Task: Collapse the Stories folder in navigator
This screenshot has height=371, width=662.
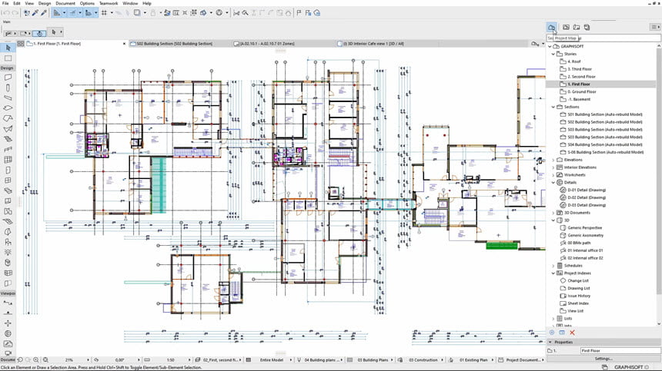Action: point(553,55)
